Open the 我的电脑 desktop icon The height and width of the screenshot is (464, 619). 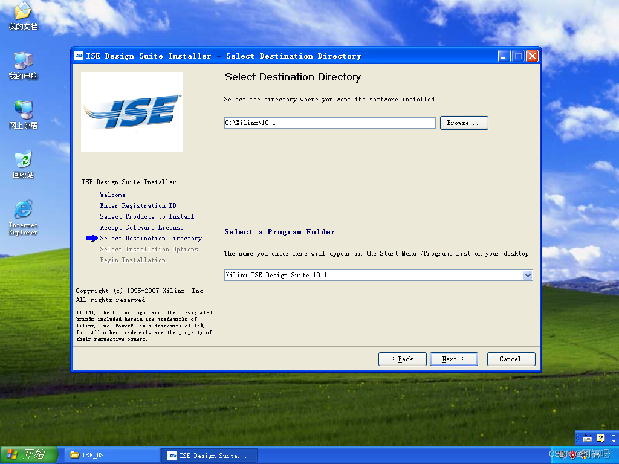point(23,65)
